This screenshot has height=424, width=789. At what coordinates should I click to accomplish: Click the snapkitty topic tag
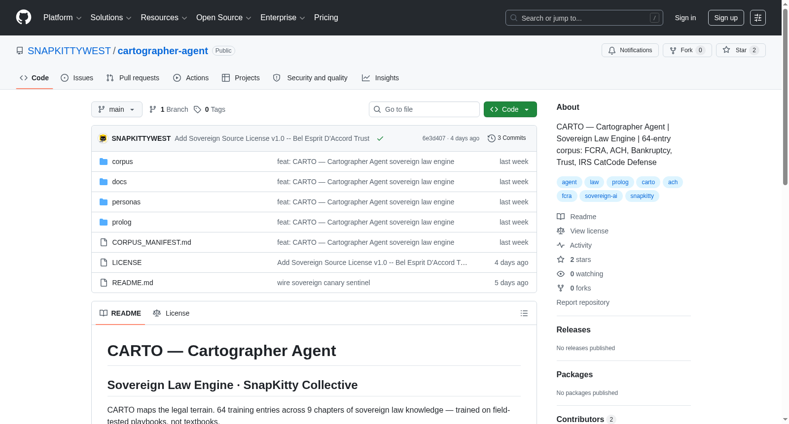click(642, 196)
